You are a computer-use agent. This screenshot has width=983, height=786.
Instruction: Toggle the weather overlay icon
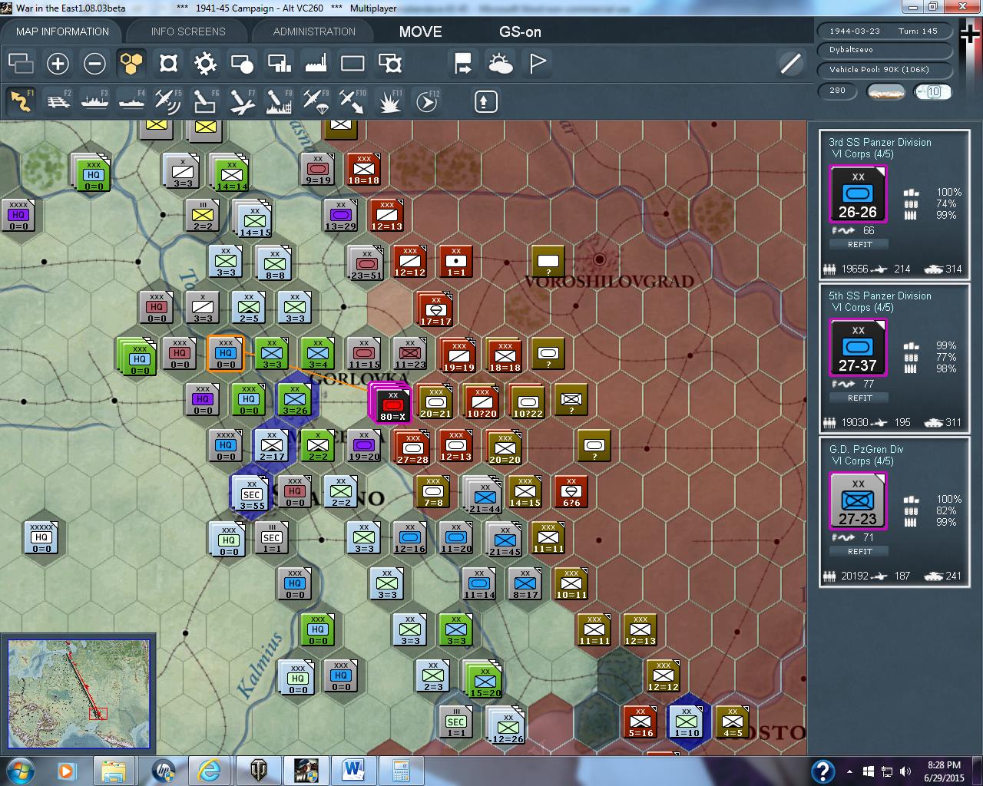[x=500, y=63]
